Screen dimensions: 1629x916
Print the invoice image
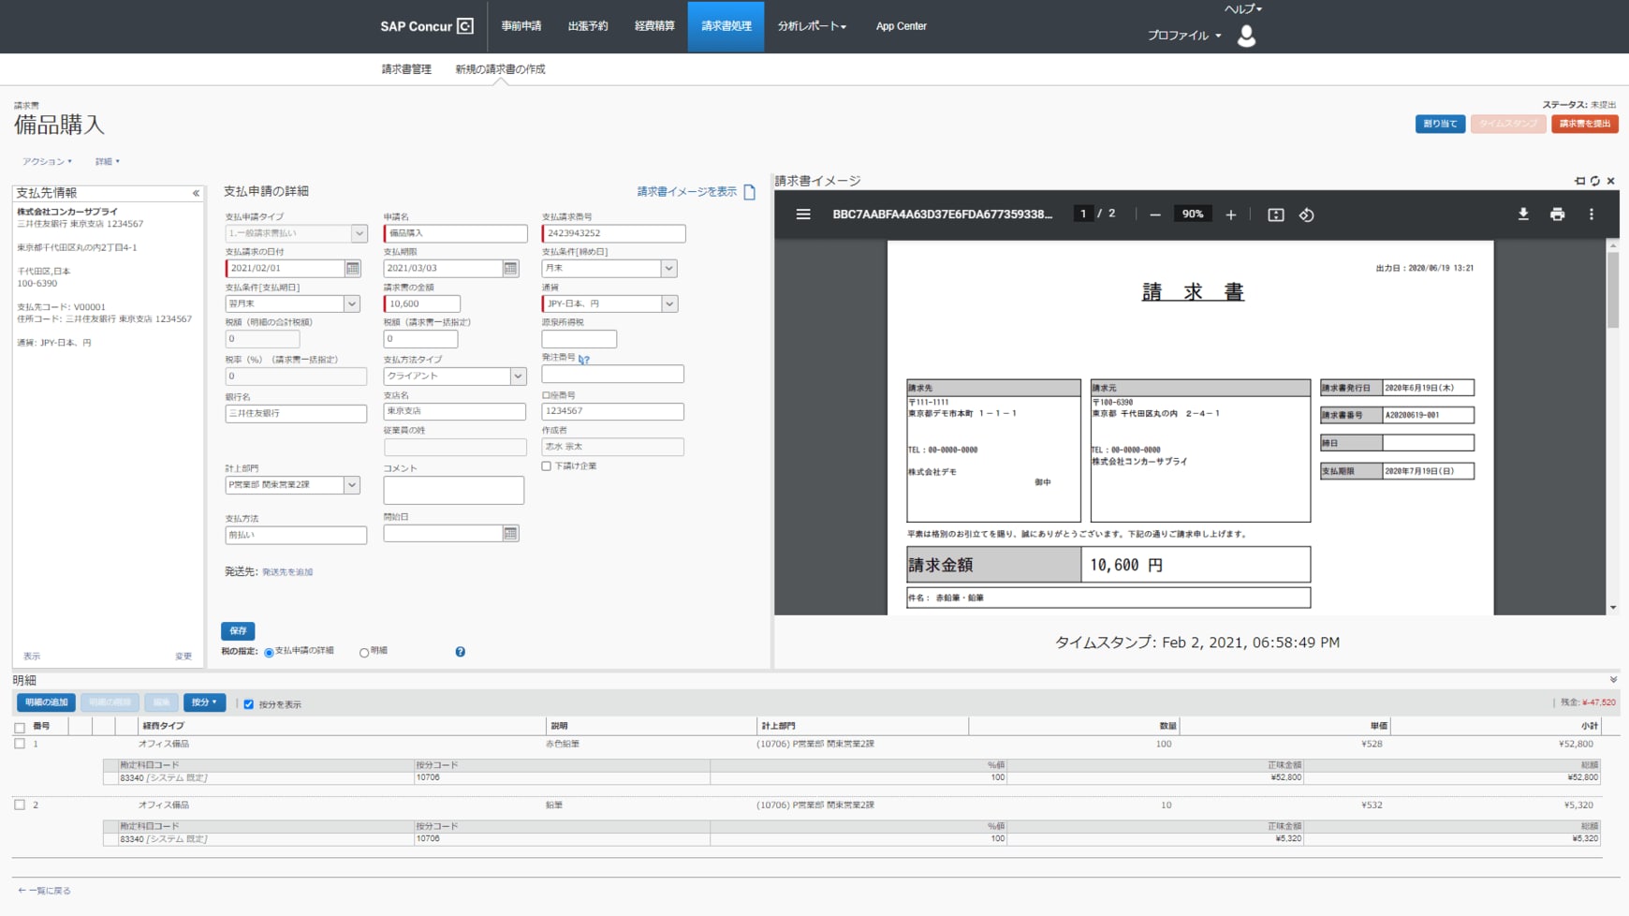pyautogui.click(x=1557, y=214)
